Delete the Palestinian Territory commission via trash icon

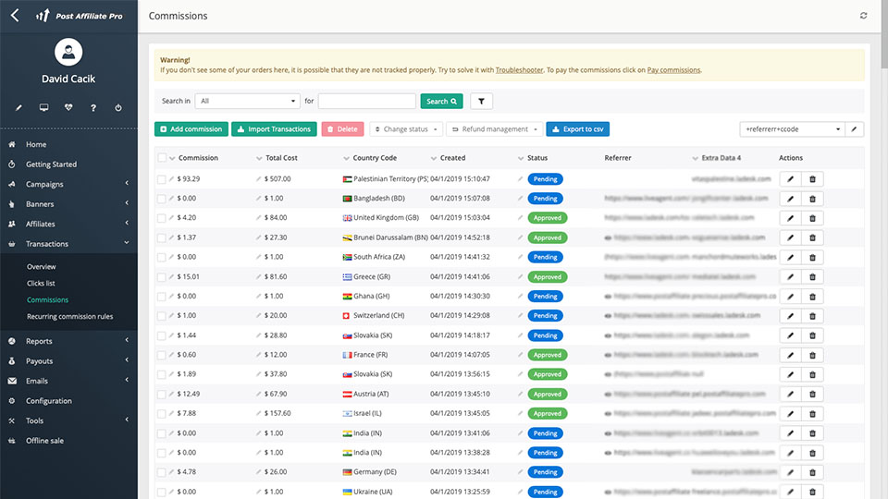(x=812, y=179)
